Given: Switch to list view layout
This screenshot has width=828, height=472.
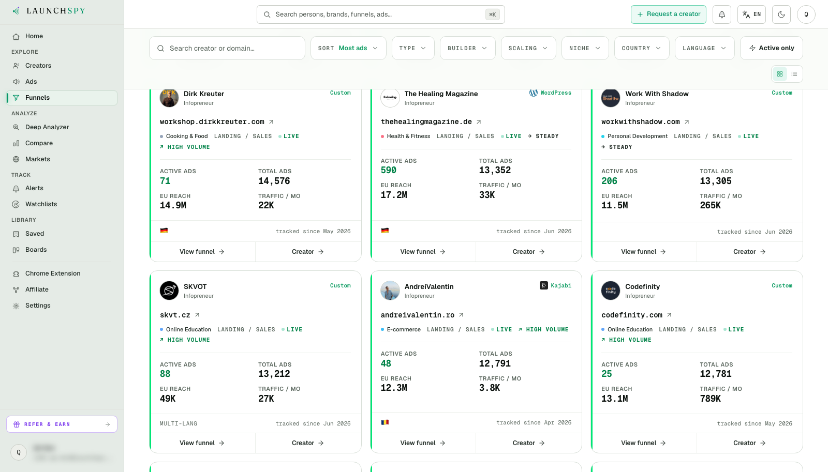Looking at the screenshot, I should (x=794, y=74).
